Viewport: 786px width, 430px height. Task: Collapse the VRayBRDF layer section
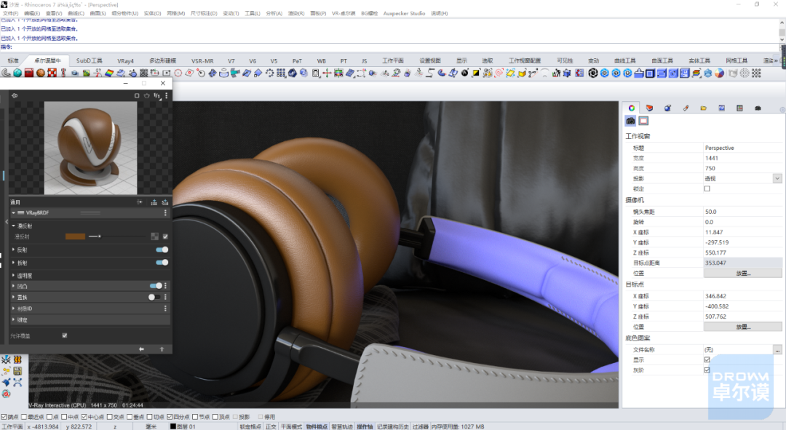click(x=14, y=213)
